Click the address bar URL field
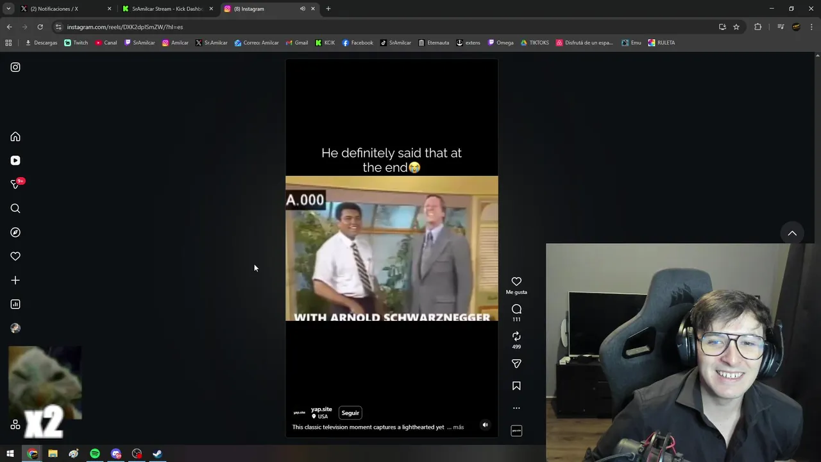 (385, 27)
